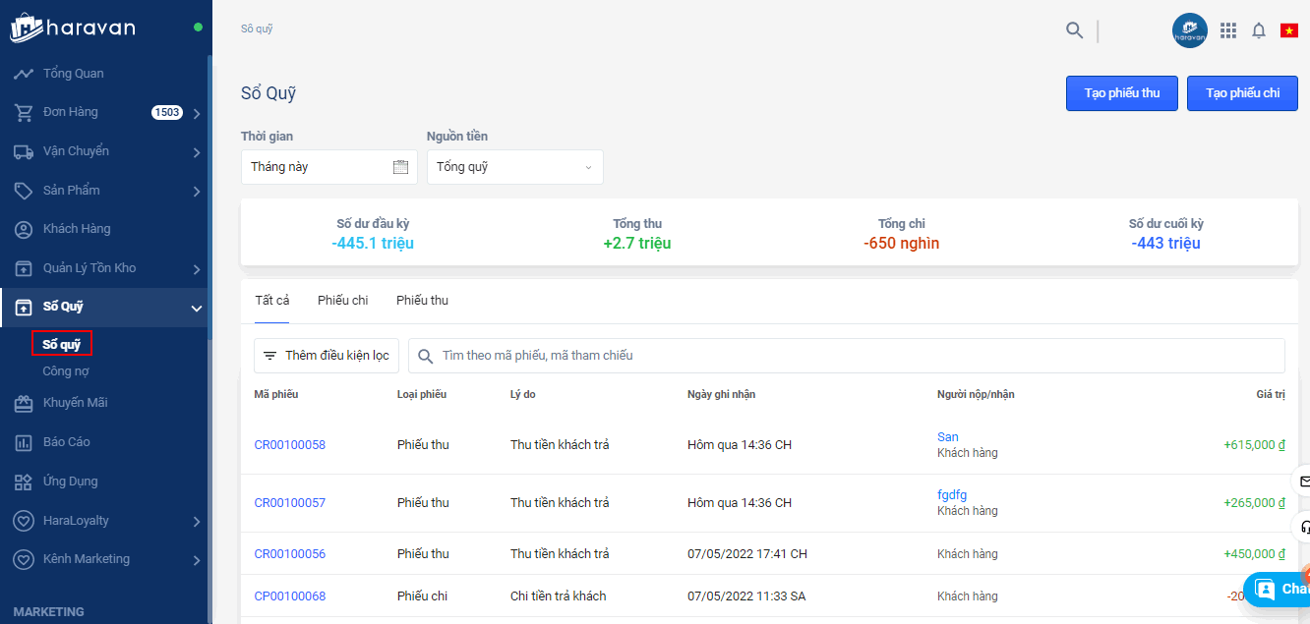Click the search magnifier icon in header
Screen dimensions: 1310x624
pos(1074,30)
